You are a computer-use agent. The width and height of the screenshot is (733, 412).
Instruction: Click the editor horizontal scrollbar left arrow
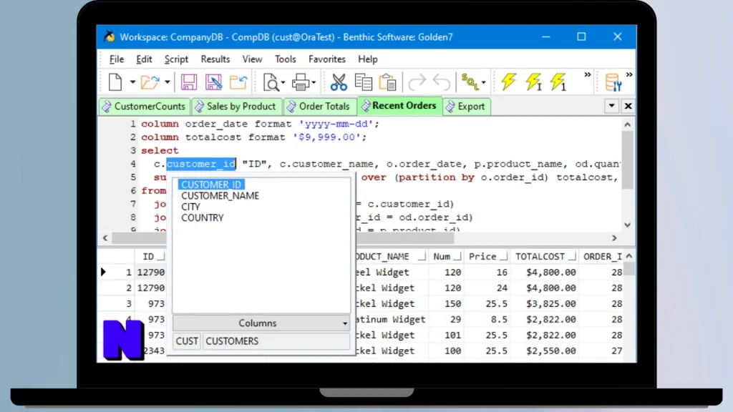coord(105,237)
